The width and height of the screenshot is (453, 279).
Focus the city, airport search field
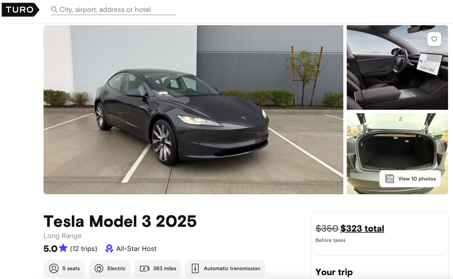coord(113,10)
